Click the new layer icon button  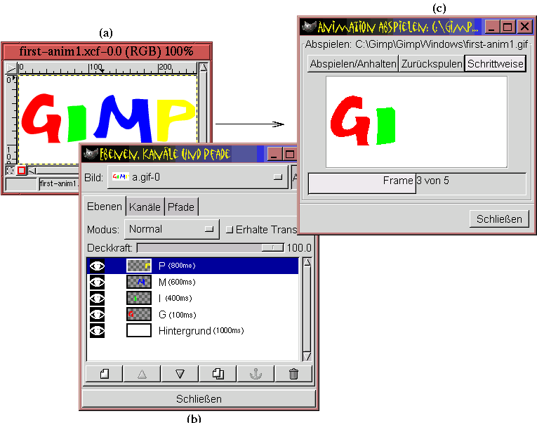(x=105, y=374)
